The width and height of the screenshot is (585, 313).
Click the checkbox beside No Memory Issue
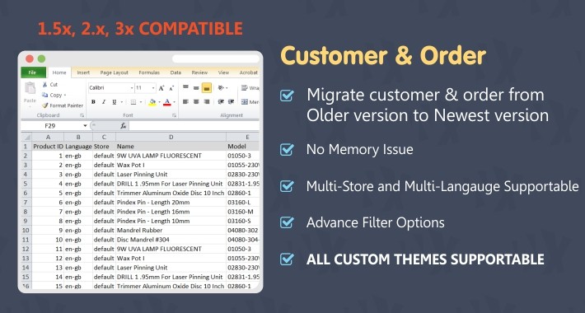tap(287, 150)
